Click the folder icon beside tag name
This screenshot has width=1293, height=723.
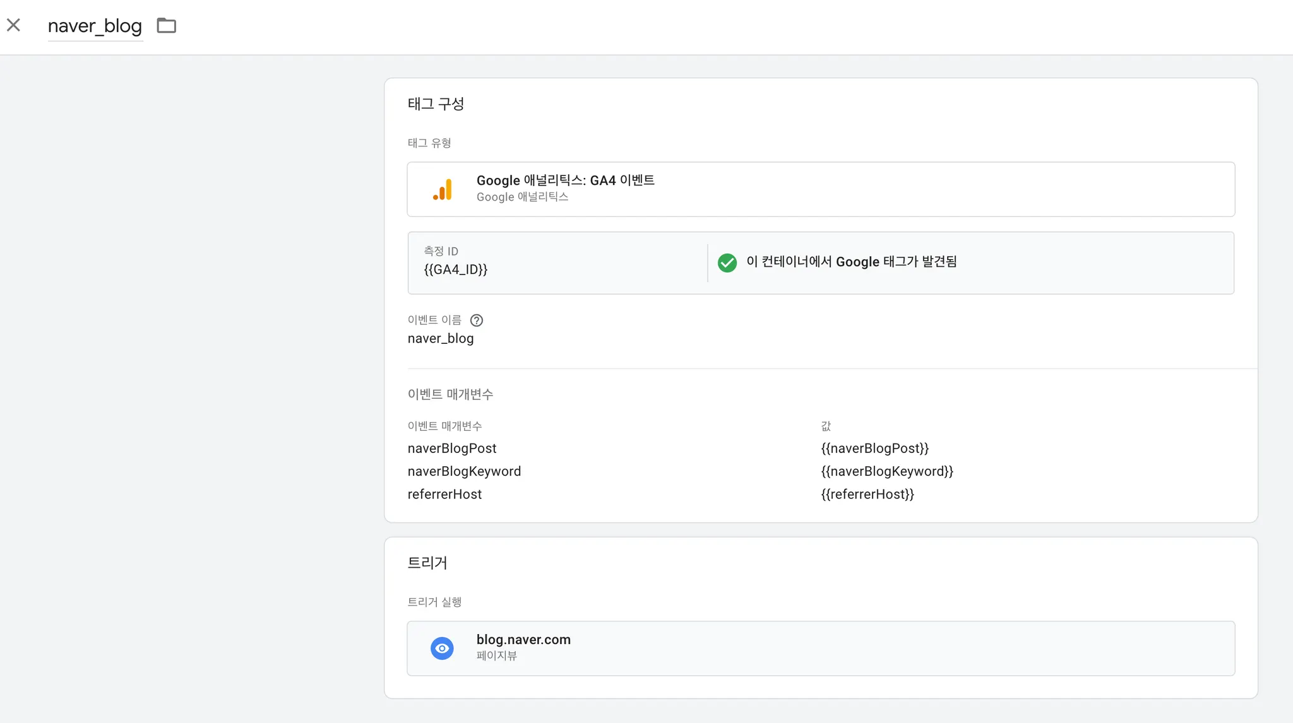[x=166, y=26]
